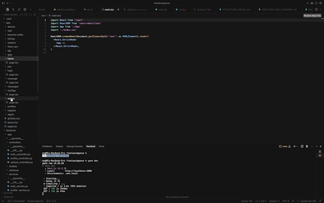Click Ln 1, Col 1 in status bar
324x203 pixels.
click(261, 201)
